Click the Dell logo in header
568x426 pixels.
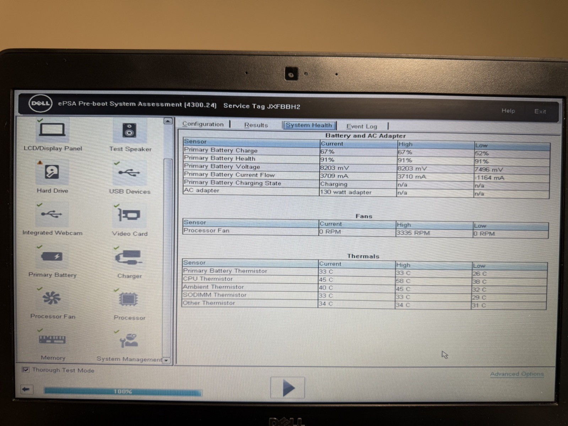click(x=40, y=104)
